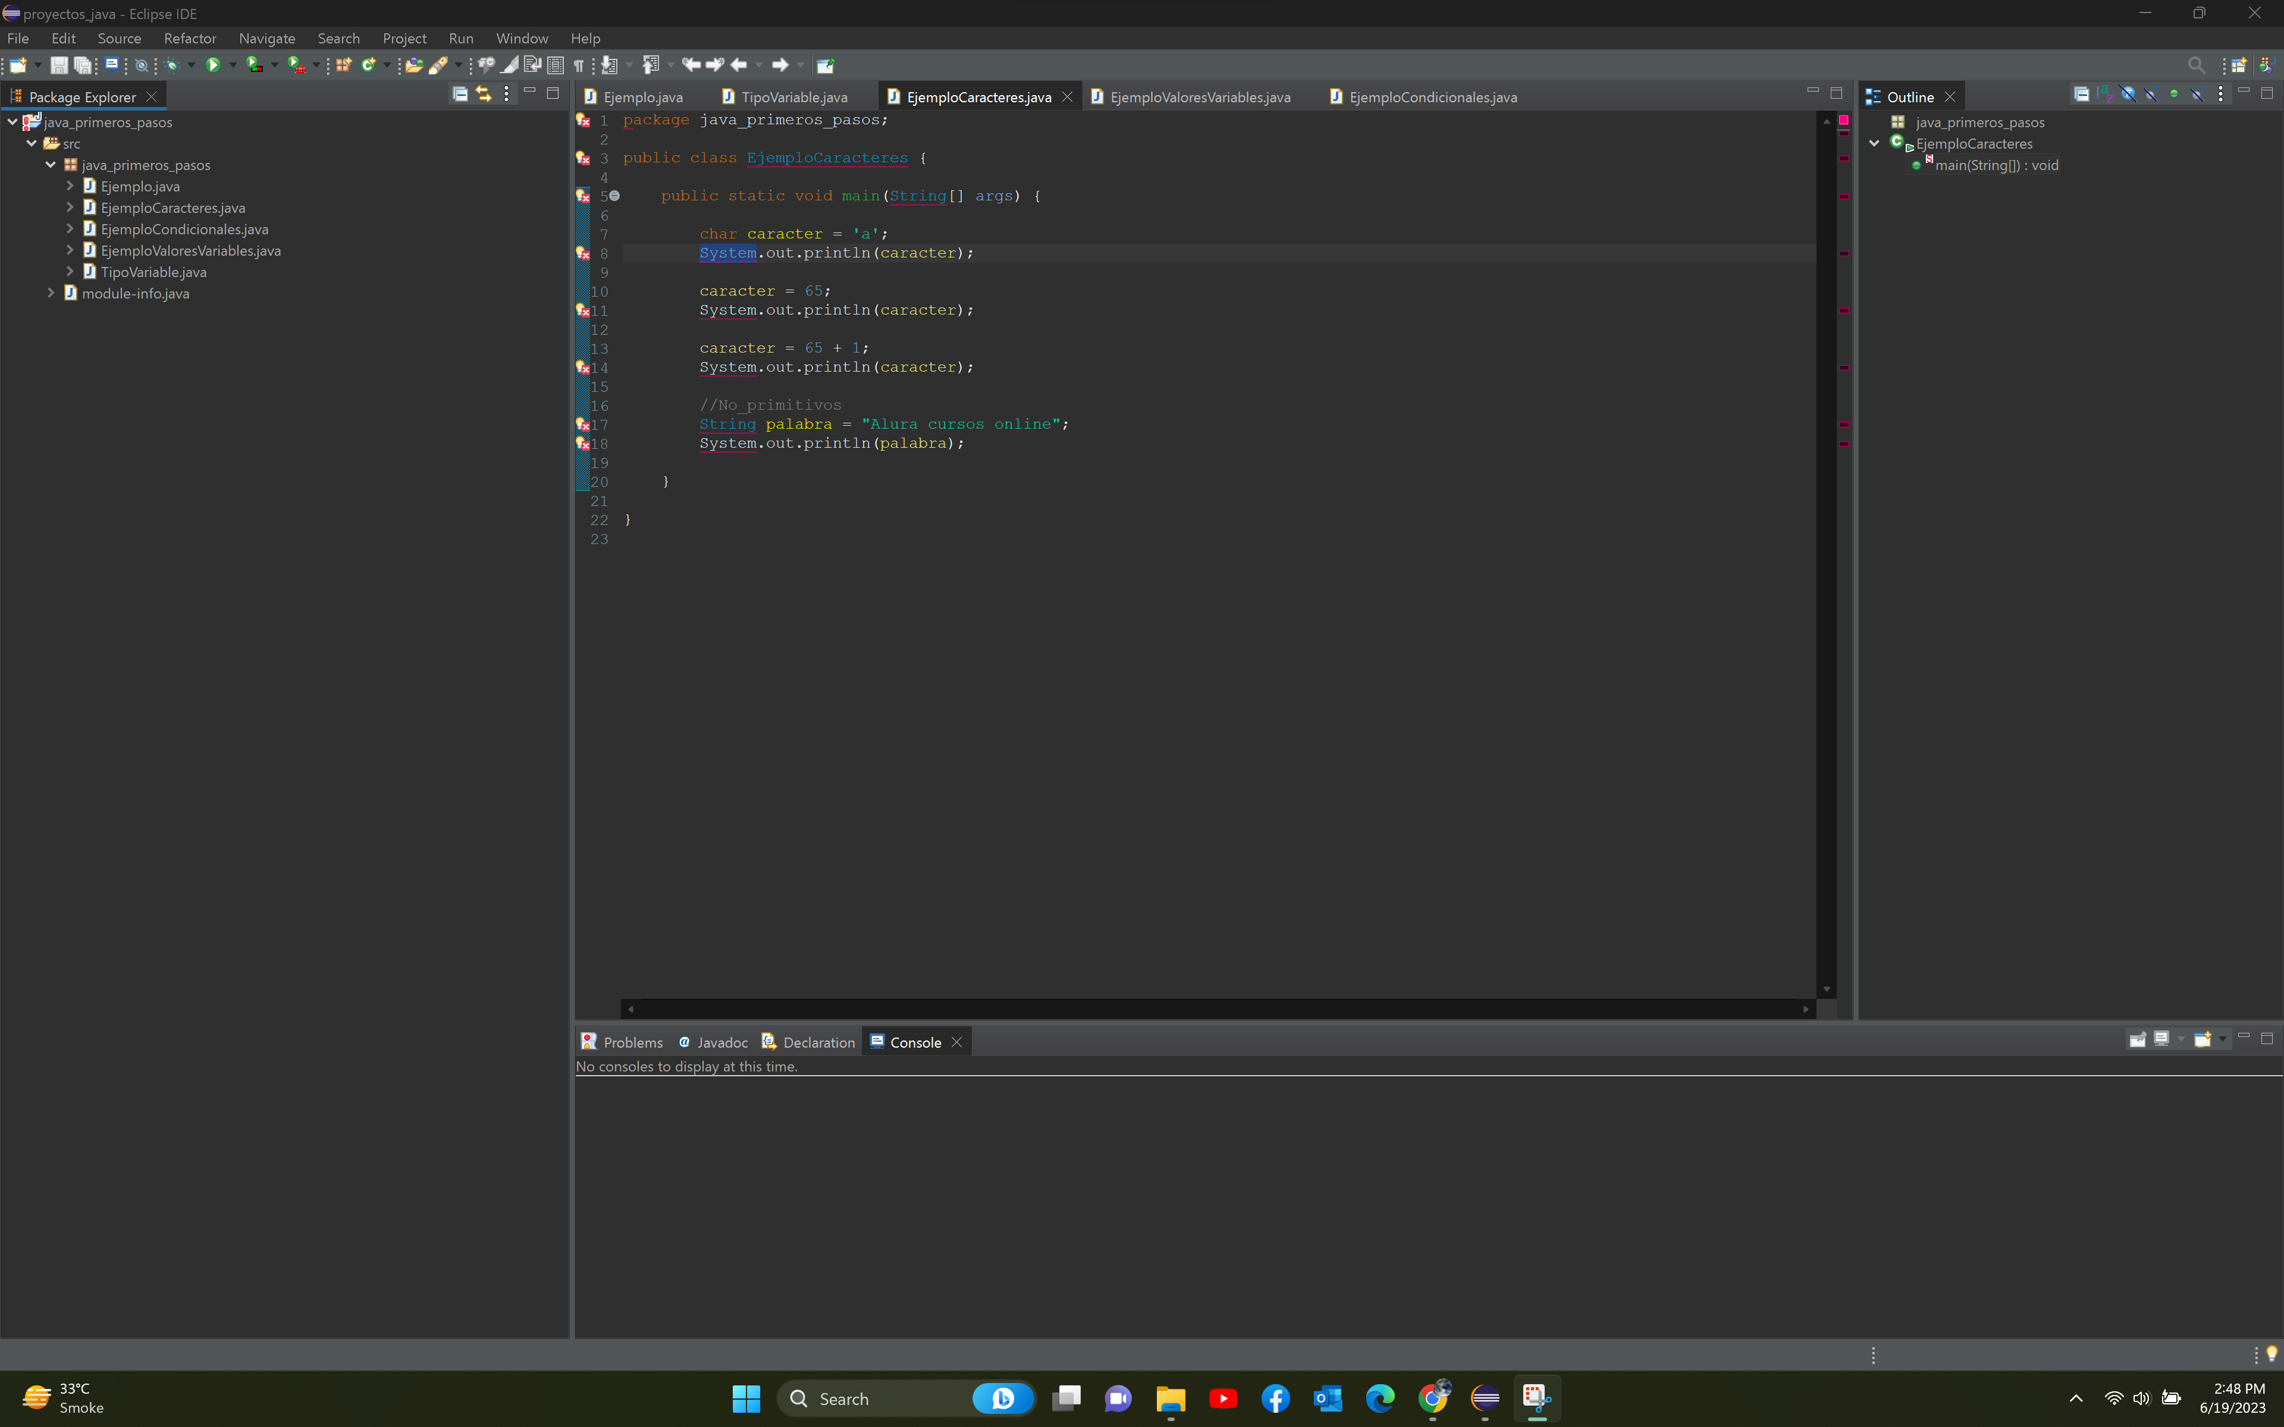Screen dimensions: 2284x1427
Task: Click the Open Type folder icon in toolbar
Action: (413, 65)
